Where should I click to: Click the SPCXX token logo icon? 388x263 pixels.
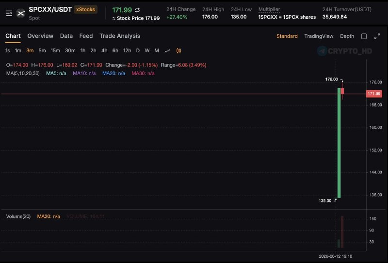[x=21, y=14]
